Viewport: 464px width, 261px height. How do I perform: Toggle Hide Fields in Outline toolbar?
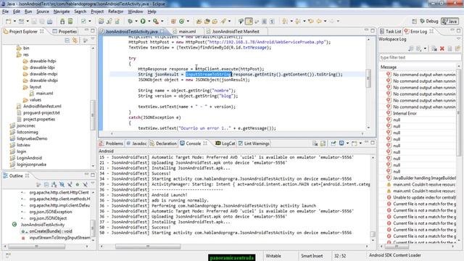click(62, 185)
